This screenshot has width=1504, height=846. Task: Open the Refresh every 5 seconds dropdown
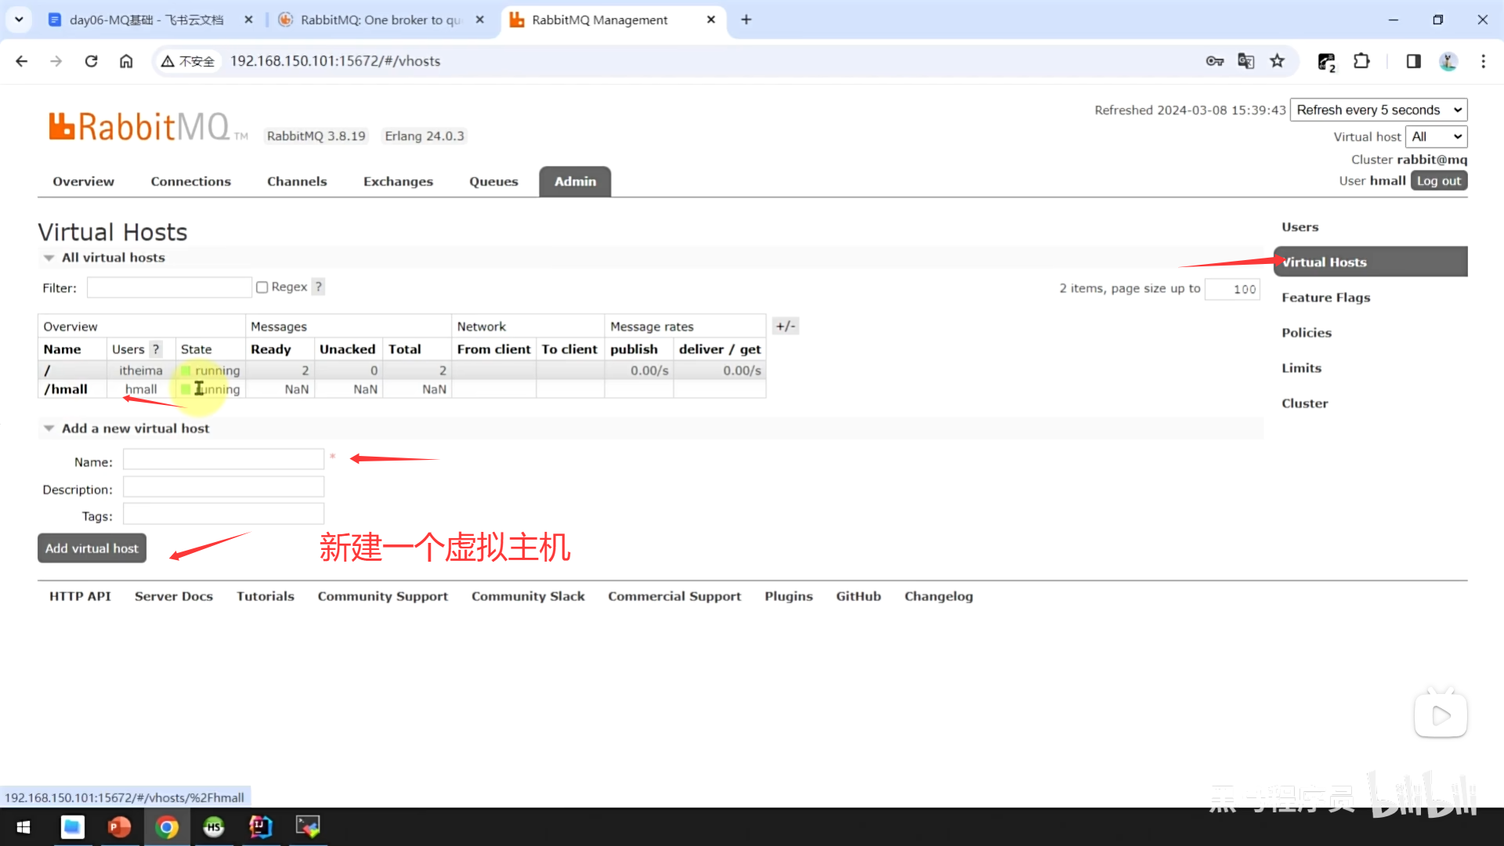point(1378,110)
